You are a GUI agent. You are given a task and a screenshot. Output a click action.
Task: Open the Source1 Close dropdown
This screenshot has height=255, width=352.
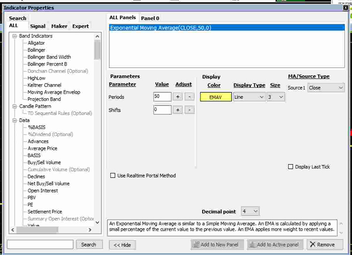tap(326, 88)
